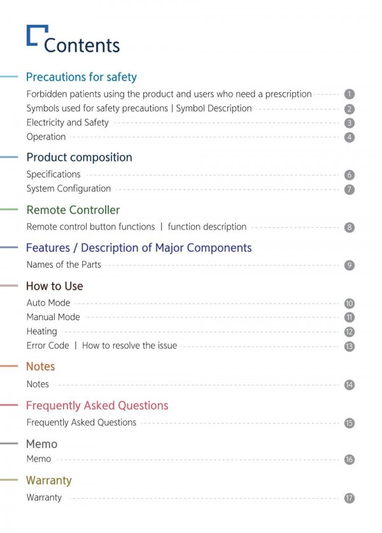Go to Features / Description of Major Components
The width and height of the screenshot is (382, 533).
pyautogui.click(x=139, y=248)
